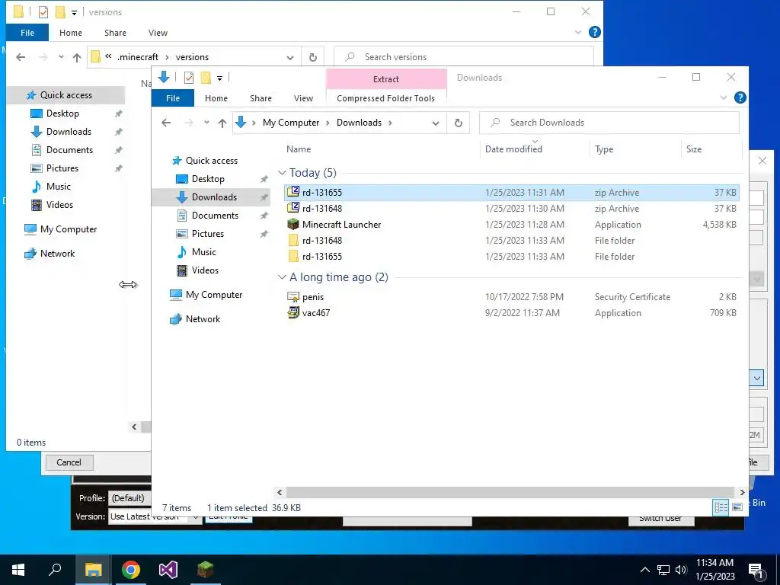Select Documents in Downloads window sidebar

215,216
